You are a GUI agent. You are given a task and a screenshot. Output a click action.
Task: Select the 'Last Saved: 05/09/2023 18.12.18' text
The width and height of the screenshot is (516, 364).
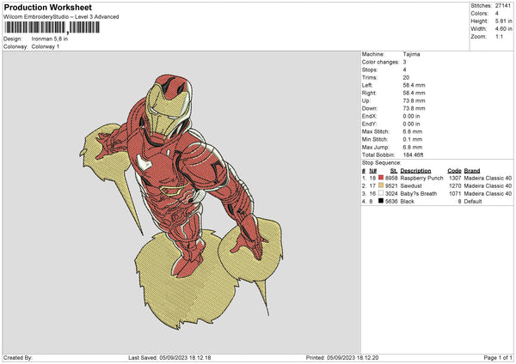169,358
